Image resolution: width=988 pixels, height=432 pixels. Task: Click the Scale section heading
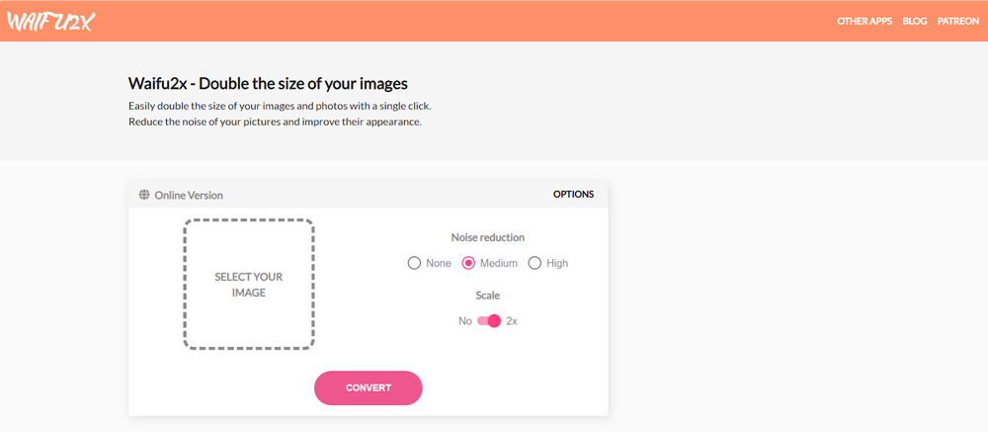(x=488, y=295)
